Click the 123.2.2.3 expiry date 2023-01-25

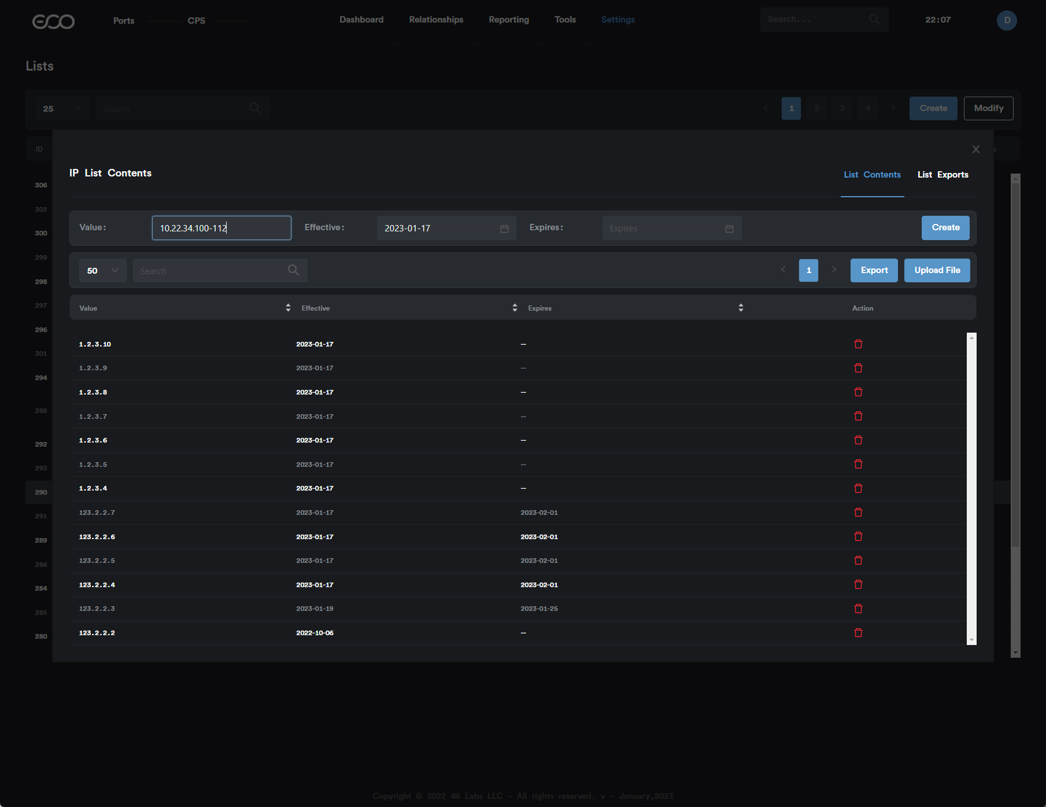click(539, 609)
